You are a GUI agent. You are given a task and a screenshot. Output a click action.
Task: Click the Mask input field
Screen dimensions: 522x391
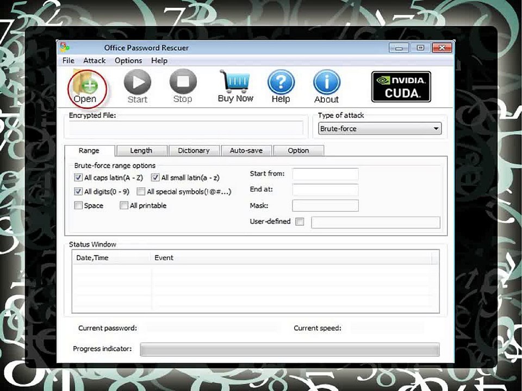(x=325, y=205)
